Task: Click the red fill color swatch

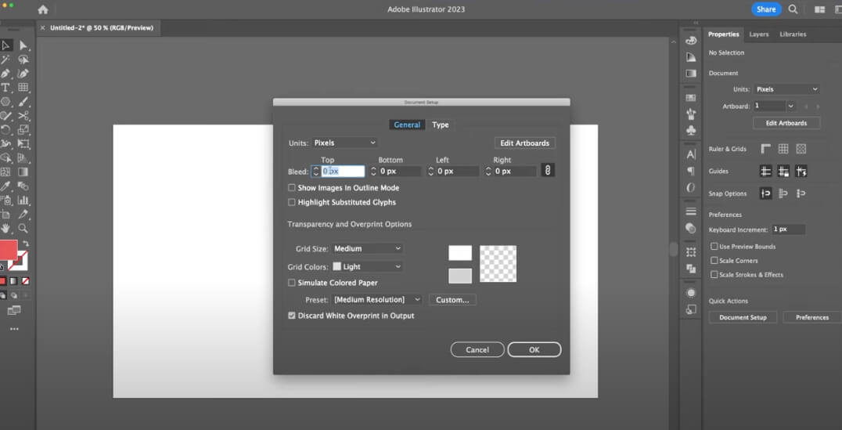Action: (x=9, y=250)
